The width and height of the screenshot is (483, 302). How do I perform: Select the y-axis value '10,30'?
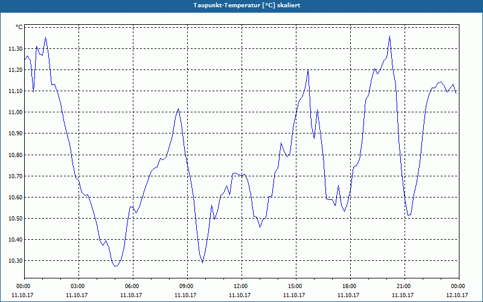pos(16,261)
